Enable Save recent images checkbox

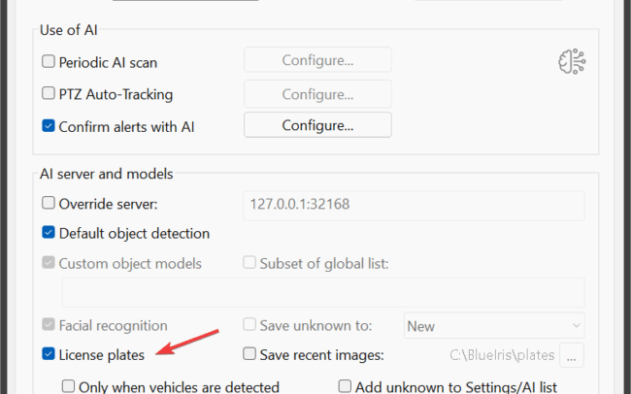pyautogui.click(x=249, y=354)
